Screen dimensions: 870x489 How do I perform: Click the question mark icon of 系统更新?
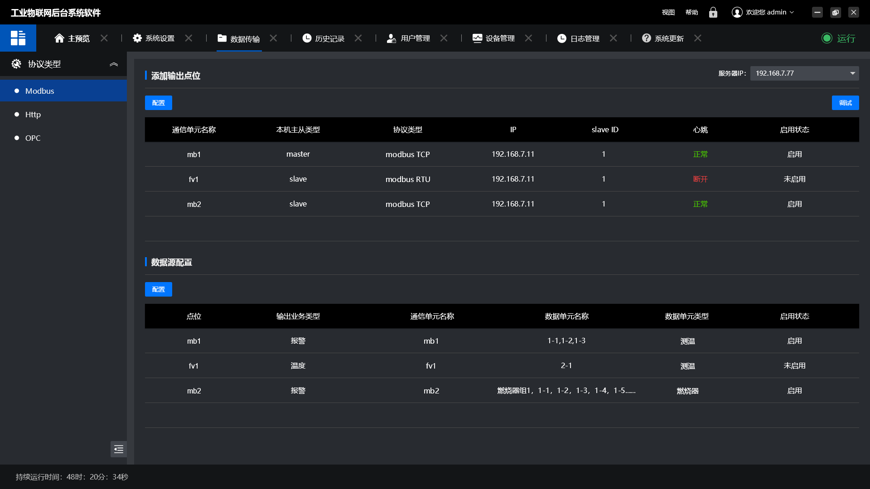[x=647, y=38]
